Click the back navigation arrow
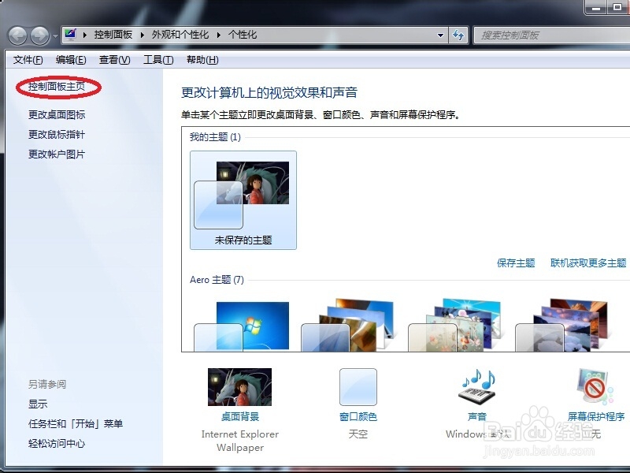This screenshot has width=630, height=473. (17, 35)
